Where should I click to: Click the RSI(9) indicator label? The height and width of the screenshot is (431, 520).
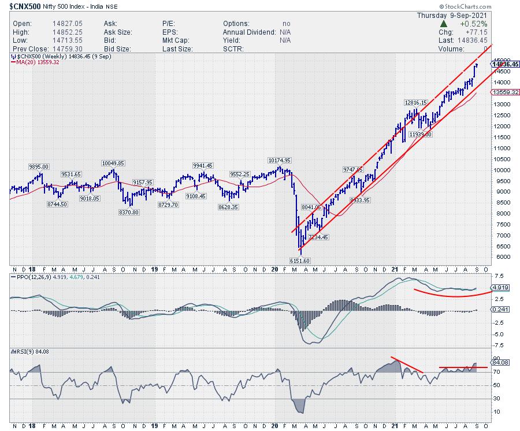[24, 352]
